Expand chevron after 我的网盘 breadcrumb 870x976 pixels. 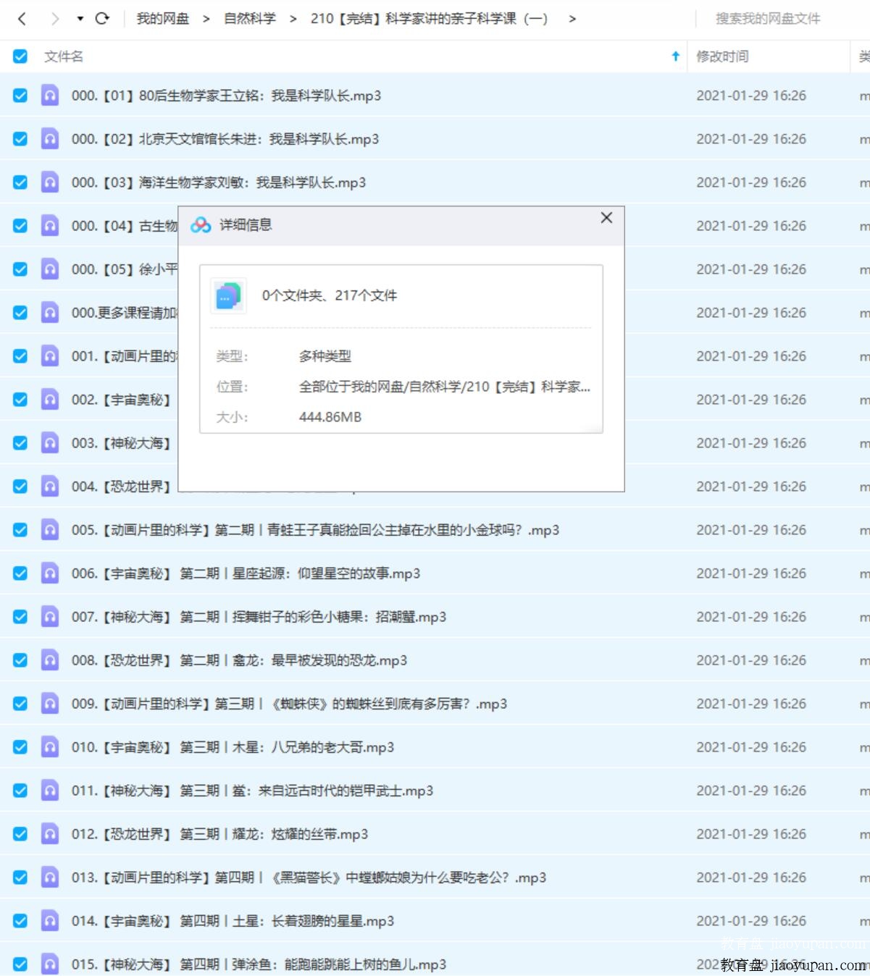(206, 19)
